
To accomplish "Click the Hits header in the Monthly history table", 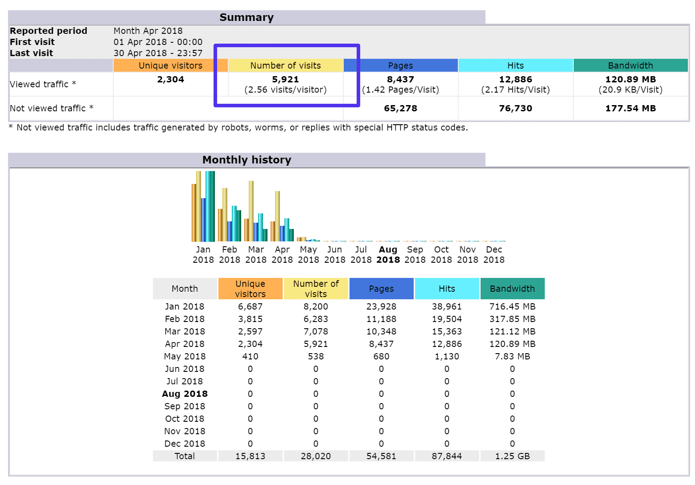I will coord(447,288).
